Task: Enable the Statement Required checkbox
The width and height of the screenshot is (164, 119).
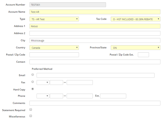Action: point(31,109)
